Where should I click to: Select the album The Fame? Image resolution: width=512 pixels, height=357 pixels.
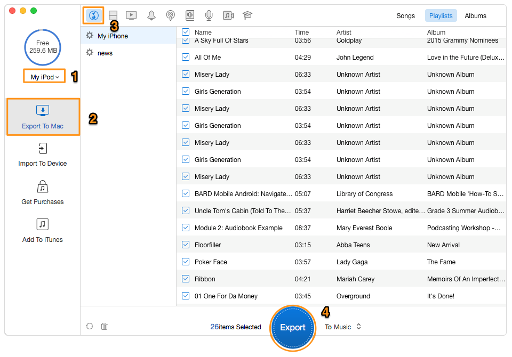[x=441, y=262]
